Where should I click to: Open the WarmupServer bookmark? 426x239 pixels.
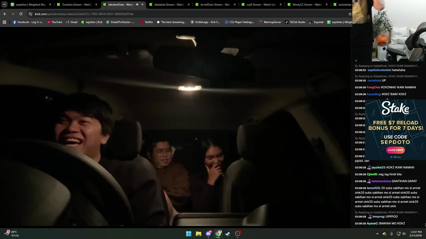tap(270, 22)
